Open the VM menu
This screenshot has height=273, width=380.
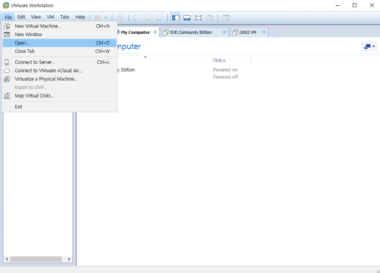(x=50, y=17)
